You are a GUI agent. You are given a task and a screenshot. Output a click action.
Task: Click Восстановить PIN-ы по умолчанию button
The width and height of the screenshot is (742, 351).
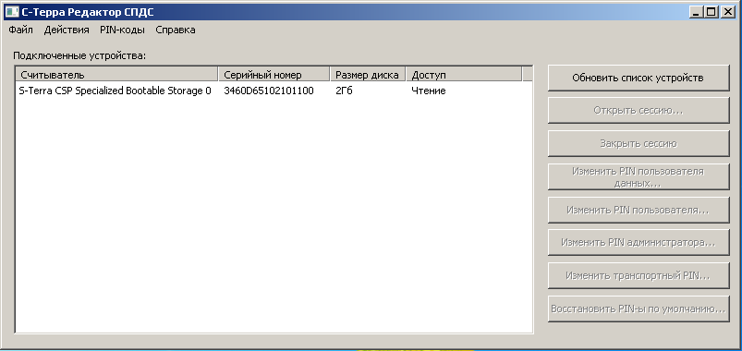[x=639, y=309]
